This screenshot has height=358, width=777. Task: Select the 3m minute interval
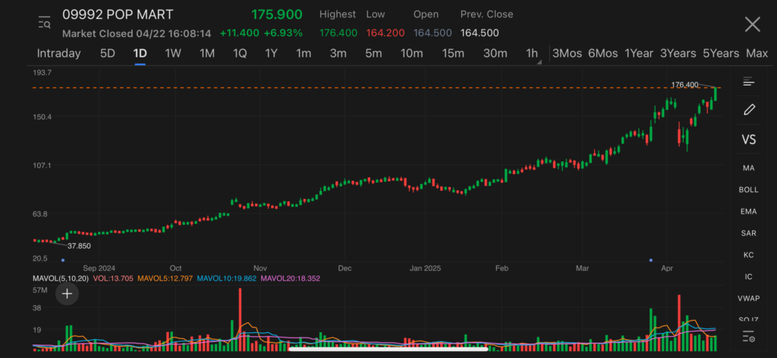pyautogui.click(x=338, y=54)
